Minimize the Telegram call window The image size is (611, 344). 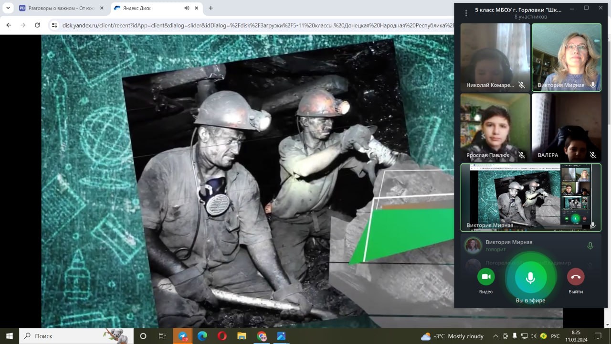[x=572, y=8]
